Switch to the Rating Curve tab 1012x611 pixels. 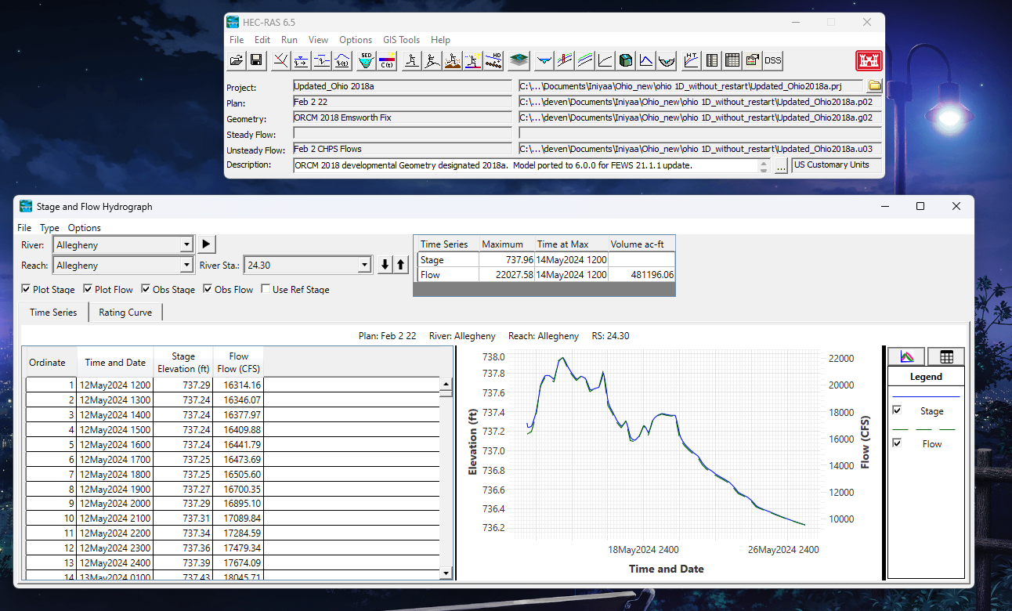pyautogui.click(x=125, y=312)
